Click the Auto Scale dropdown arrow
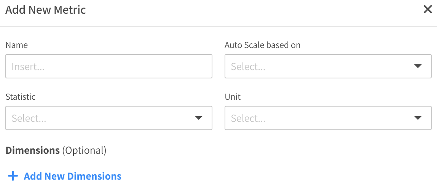 pyautogui.click(x=418, y=67)
